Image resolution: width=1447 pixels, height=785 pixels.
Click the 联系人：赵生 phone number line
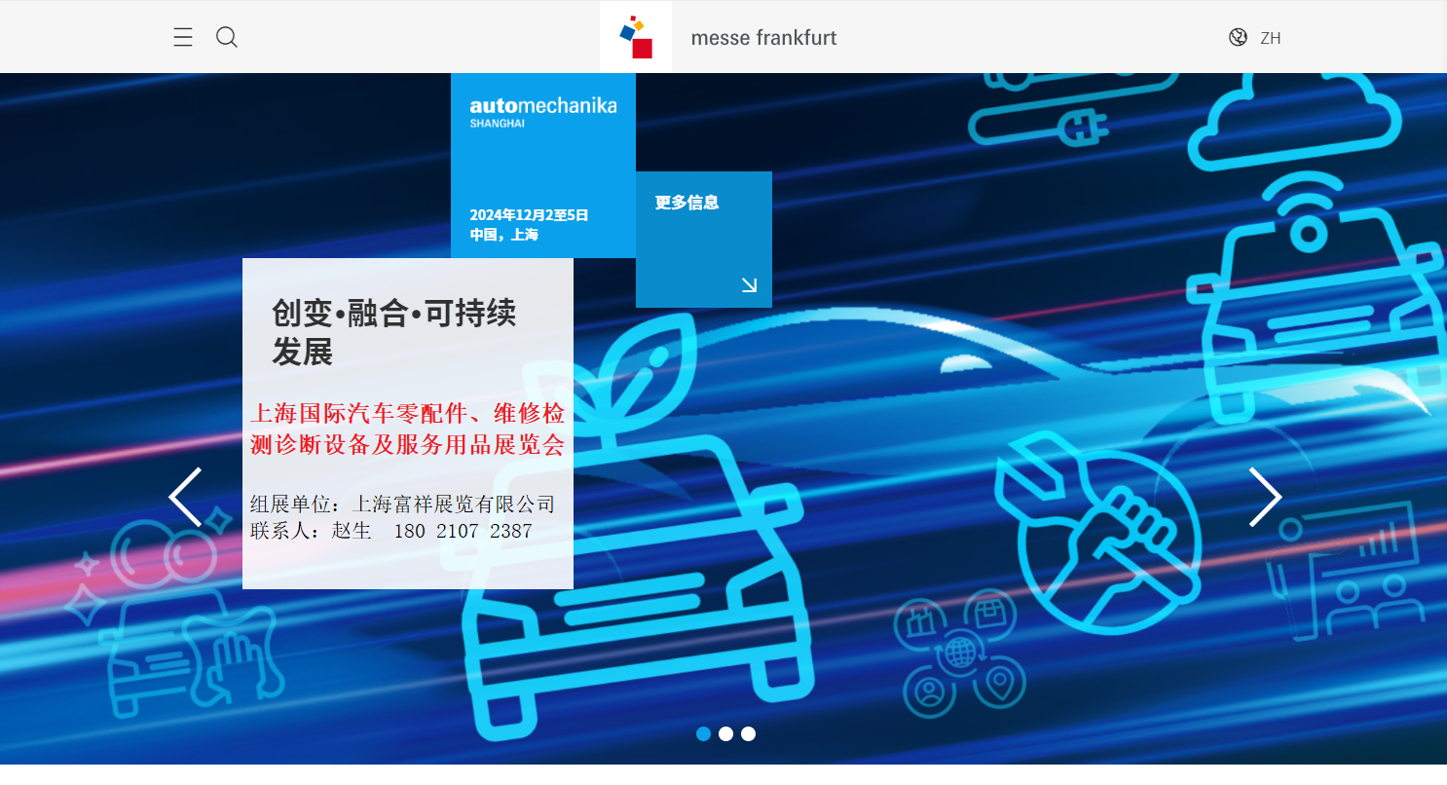(x=391, y=531)
